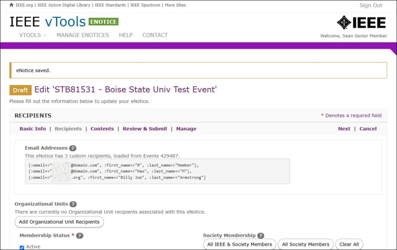Open the Review & Submit tab
397x250 pixels.
(x=145, y=129)
